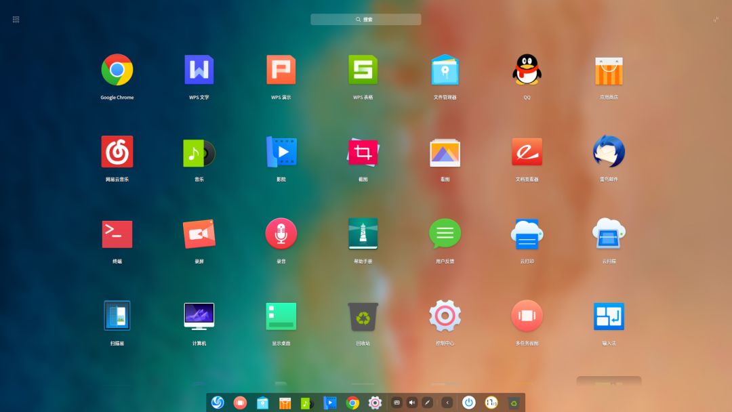The image size is (732, 412).
Task: Launch WPS 表格 spreadsheet app
Action: click(363, 70)
